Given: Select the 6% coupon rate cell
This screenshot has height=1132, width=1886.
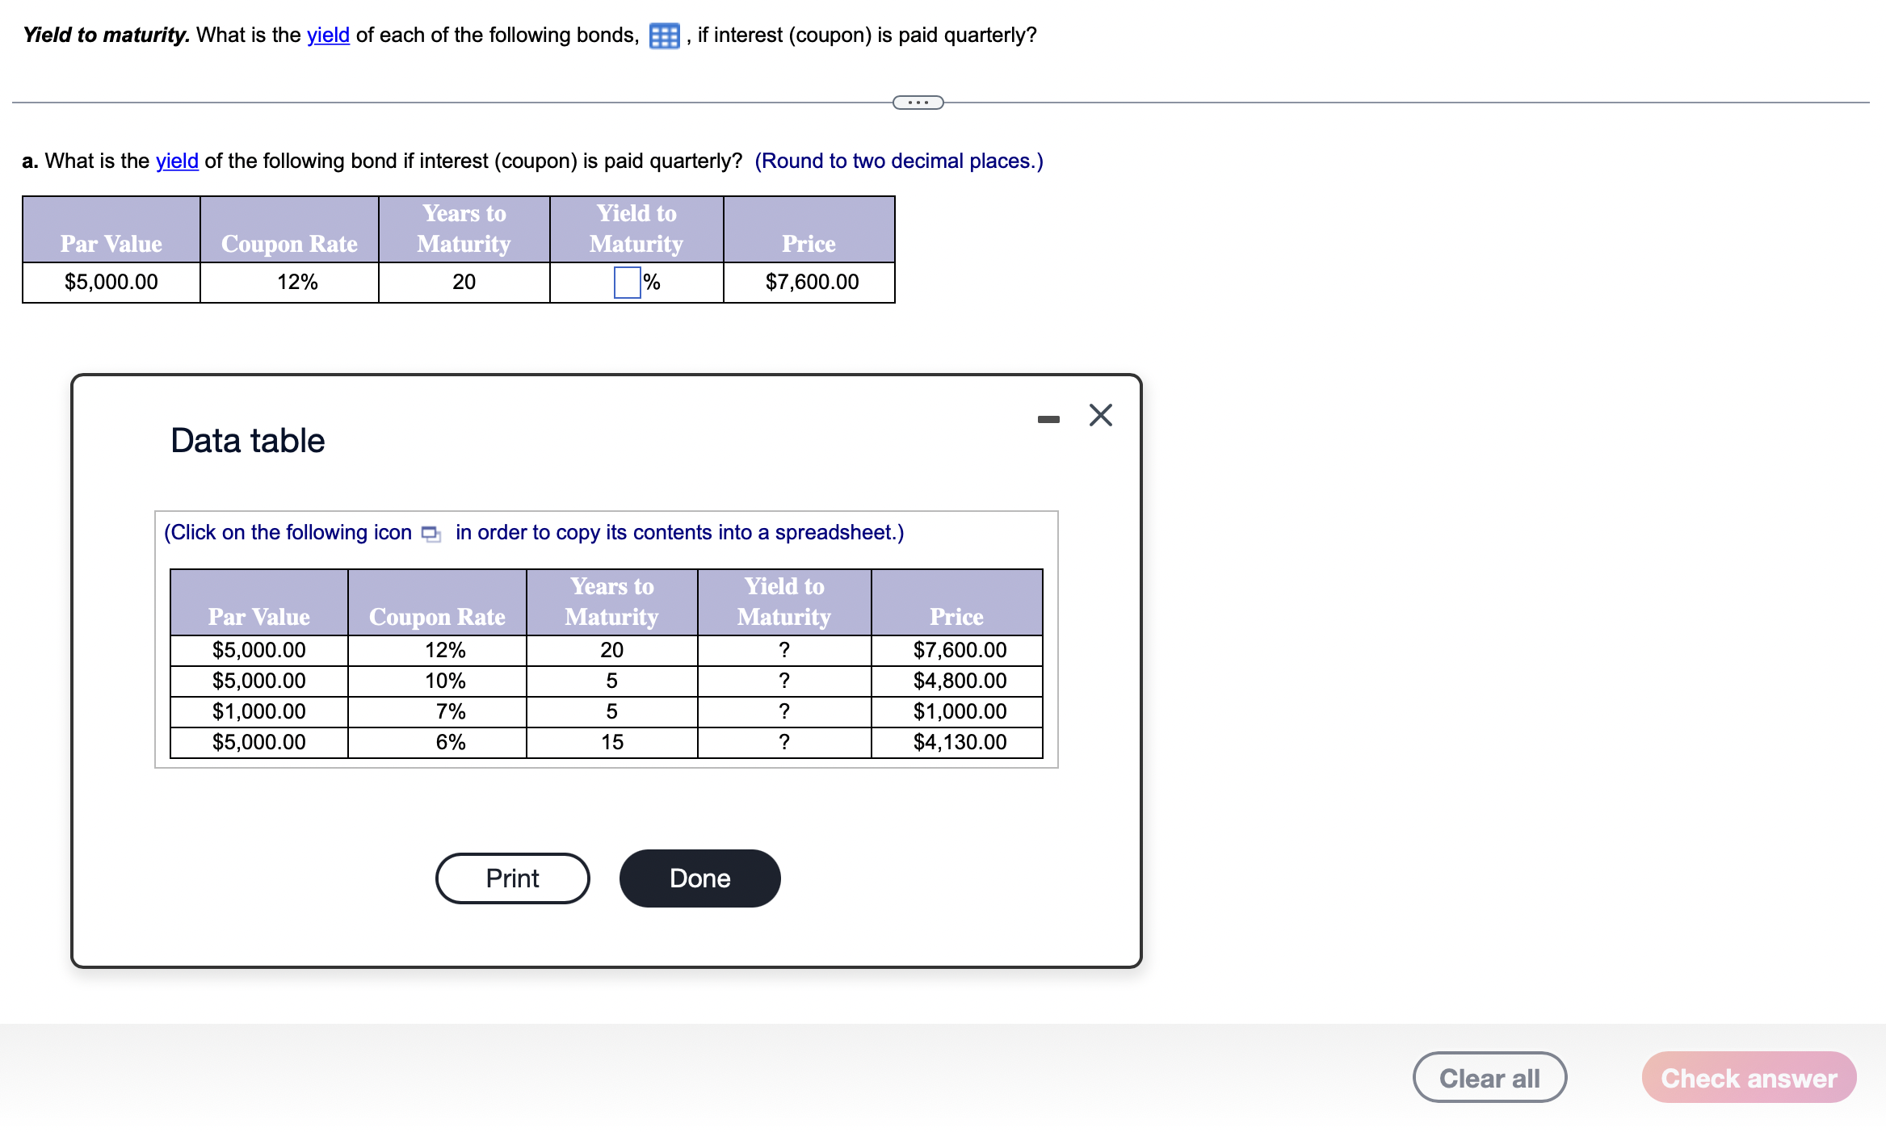Looking at the screenshot, I should pyautogui.click(x=437, y=742).
